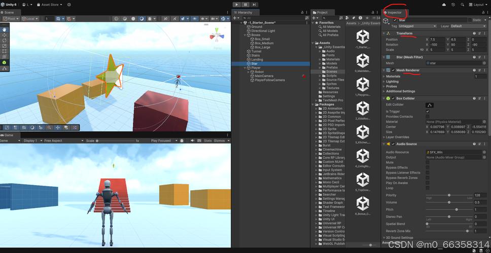Adjust the Volume slider
Screen dimensions: 491x253
click(449, 202)
